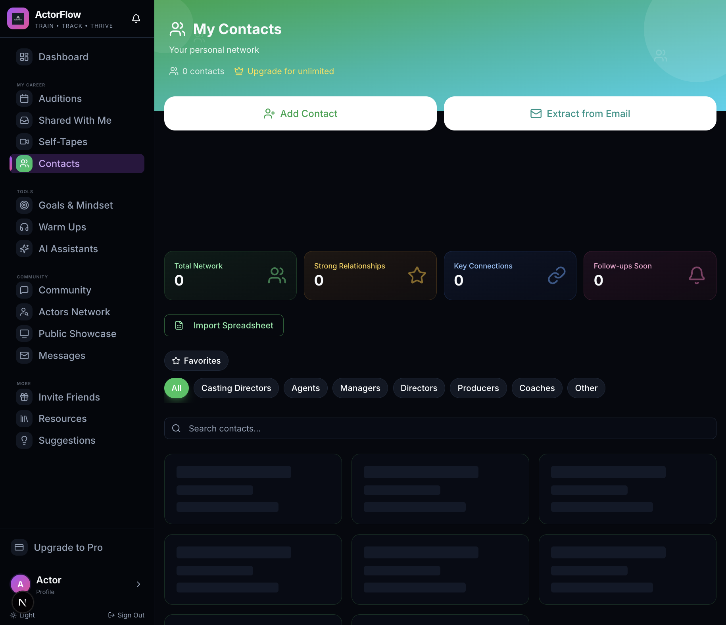Viewport: 726px width, 625px height.
Task: Select the Self-Tapes camera icon
Action: pos(24,142)
